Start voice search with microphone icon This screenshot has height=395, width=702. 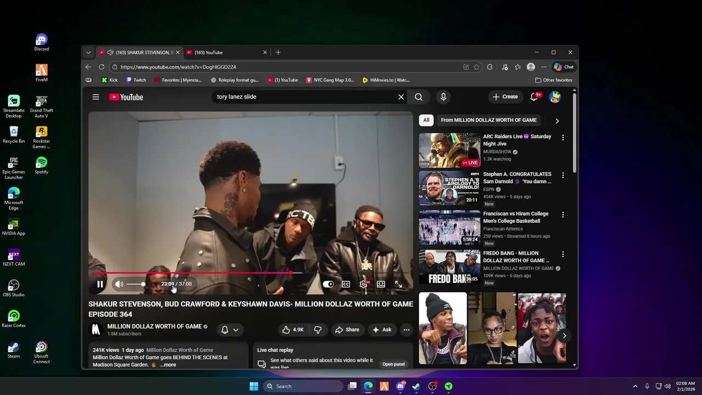point(443,97)
